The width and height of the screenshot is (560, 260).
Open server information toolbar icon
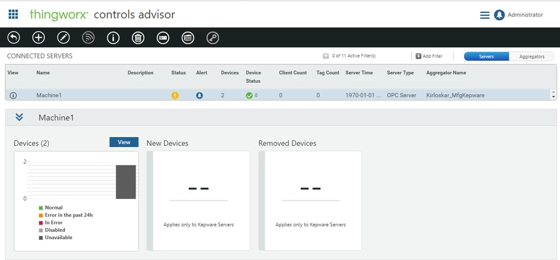(x=113, y=38)
